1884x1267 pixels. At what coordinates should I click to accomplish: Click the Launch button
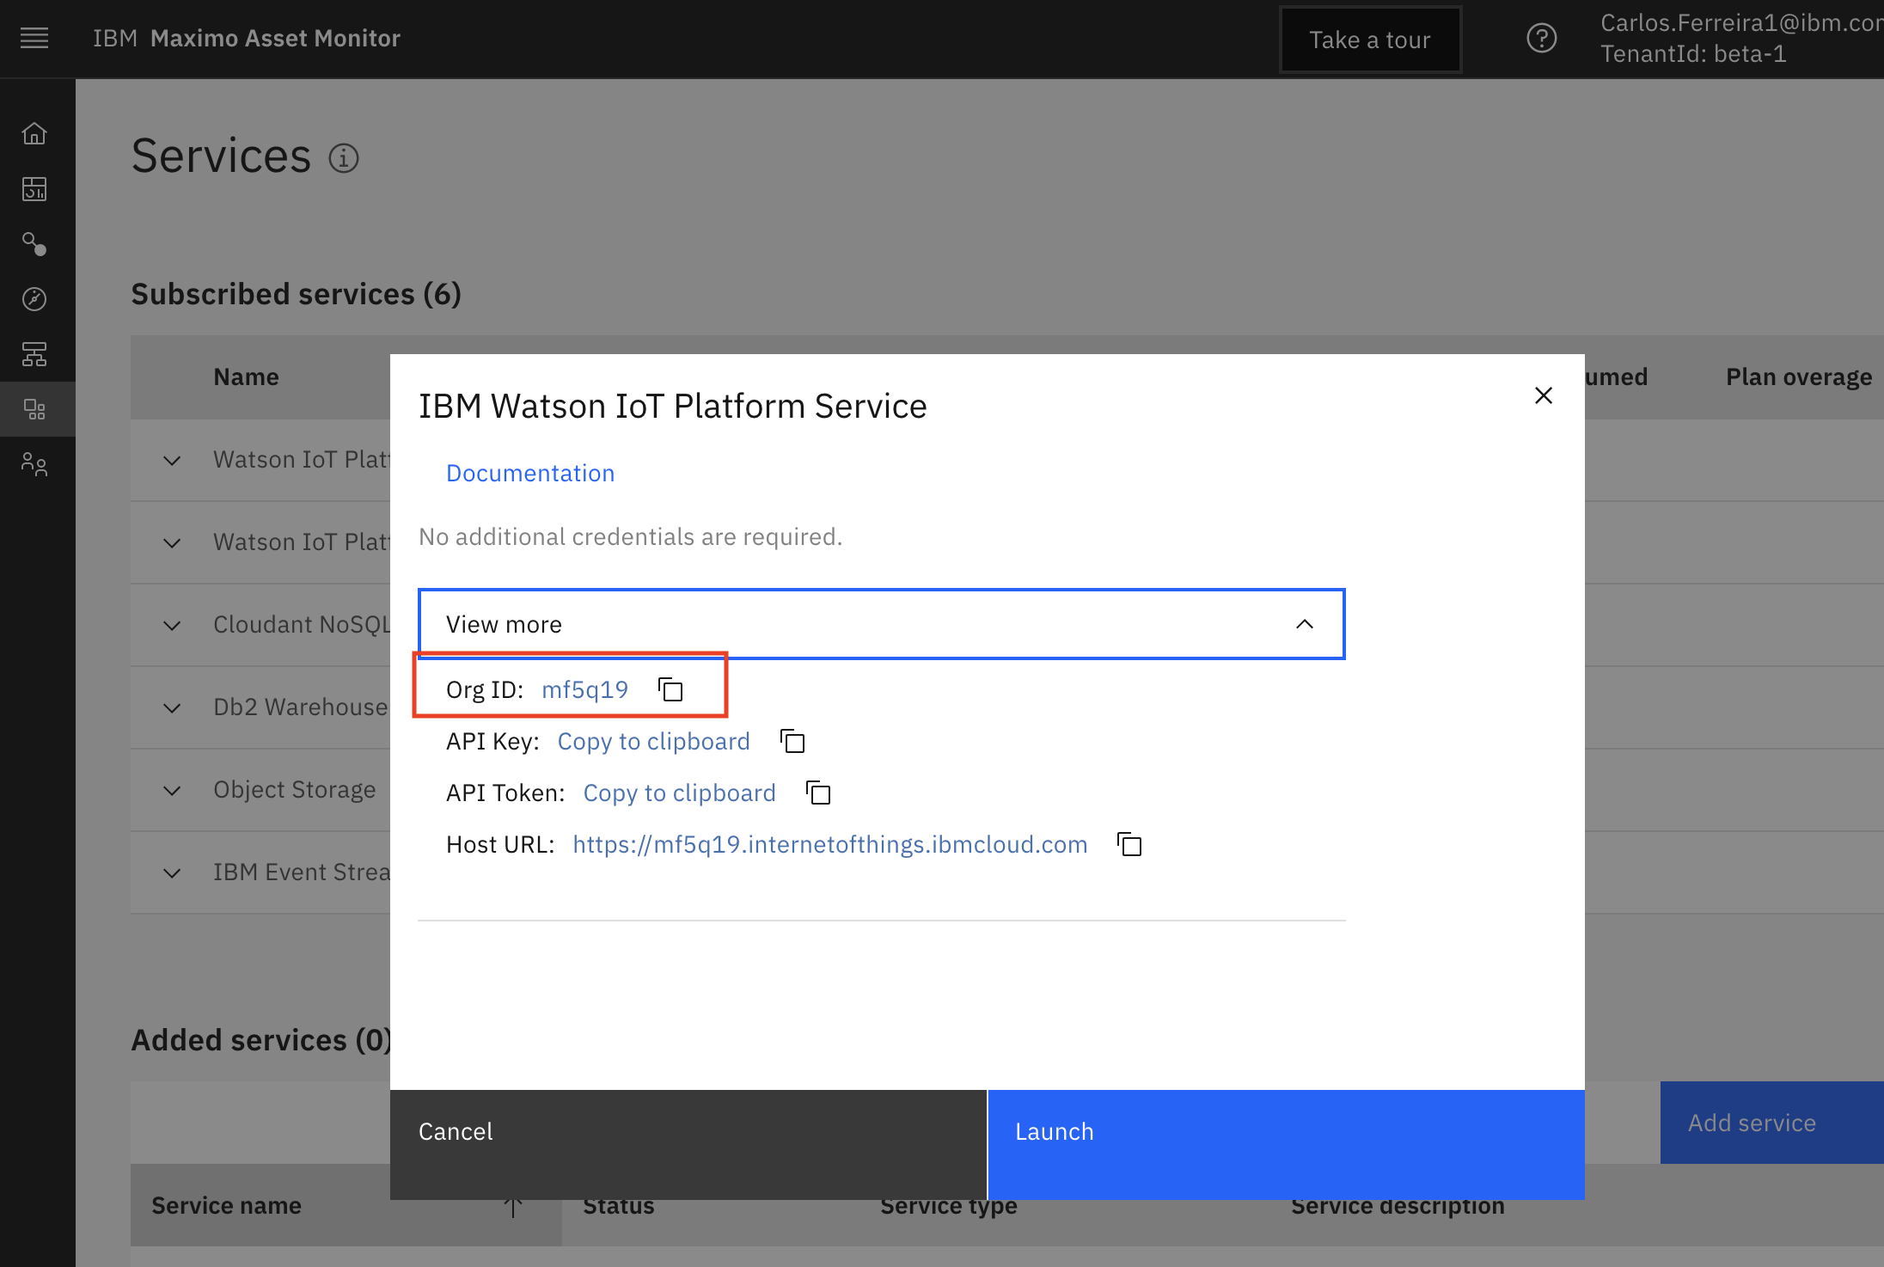(1287, 1145)
